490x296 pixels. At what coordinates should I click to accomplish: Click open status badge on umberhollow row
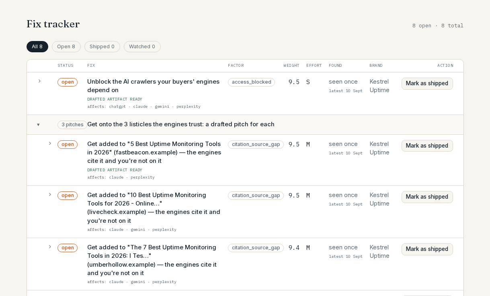pyautogui.click(x=68, y=248)
